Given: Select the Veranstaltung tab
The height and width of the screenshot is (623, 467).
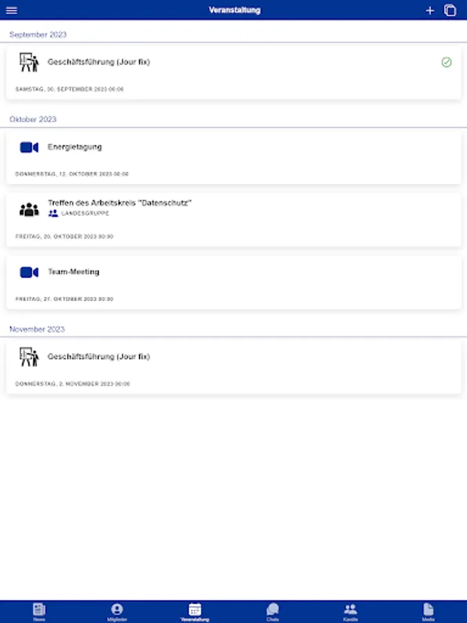Looking at the screenshot, I should pyautogui.click(x=194, y=612).
